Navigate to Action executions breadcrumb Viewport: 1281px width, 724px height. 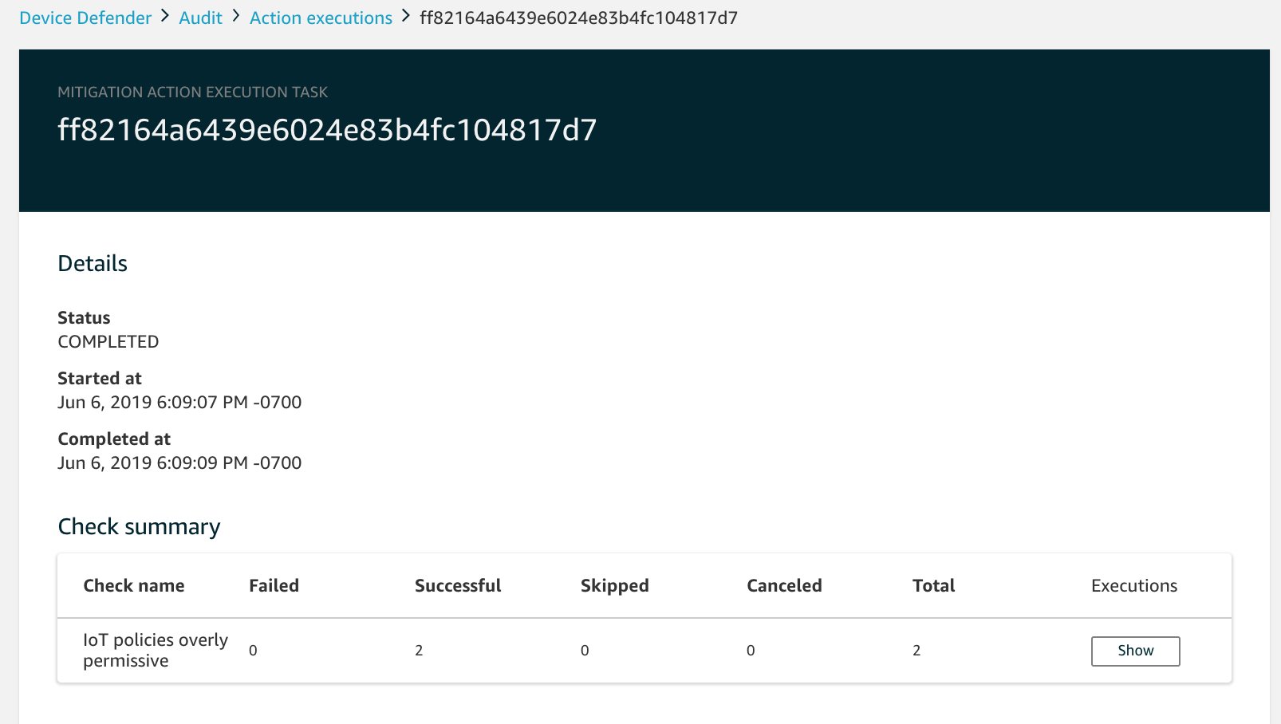click(321, 18)
